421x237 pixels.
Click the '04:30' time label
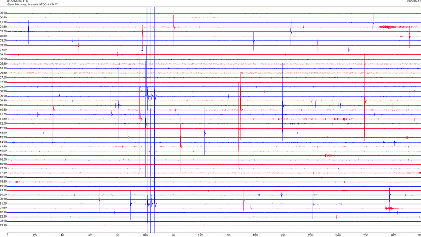[4, 54]
